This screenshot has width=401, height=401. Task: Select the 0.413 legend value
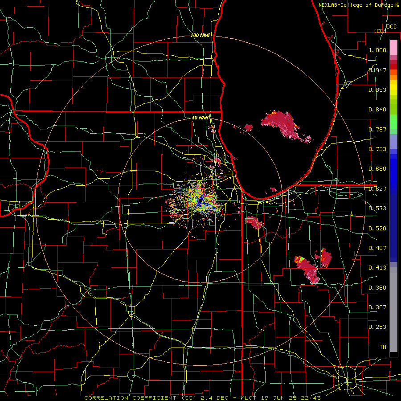click(377, 268)
